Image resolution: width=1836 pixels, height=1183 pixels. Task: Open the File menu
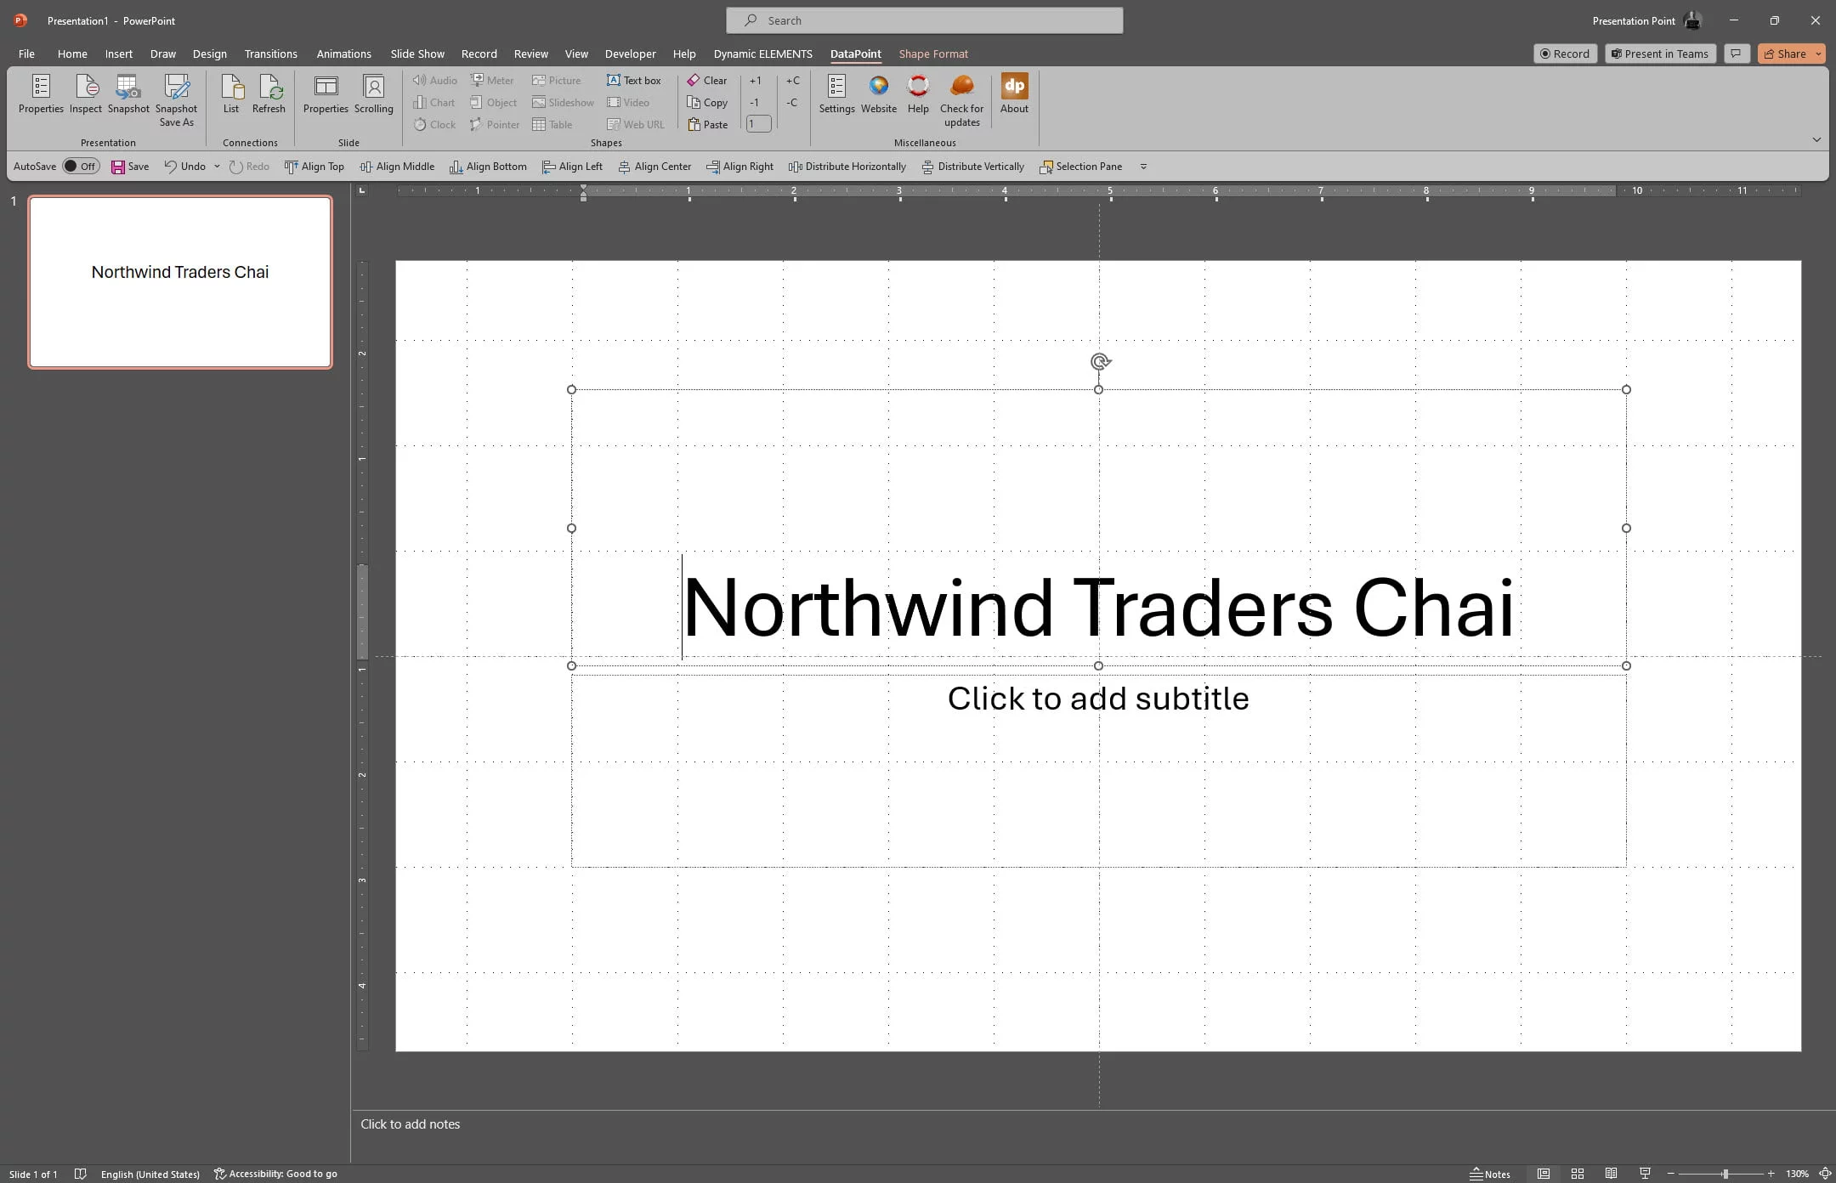[26, 54]
